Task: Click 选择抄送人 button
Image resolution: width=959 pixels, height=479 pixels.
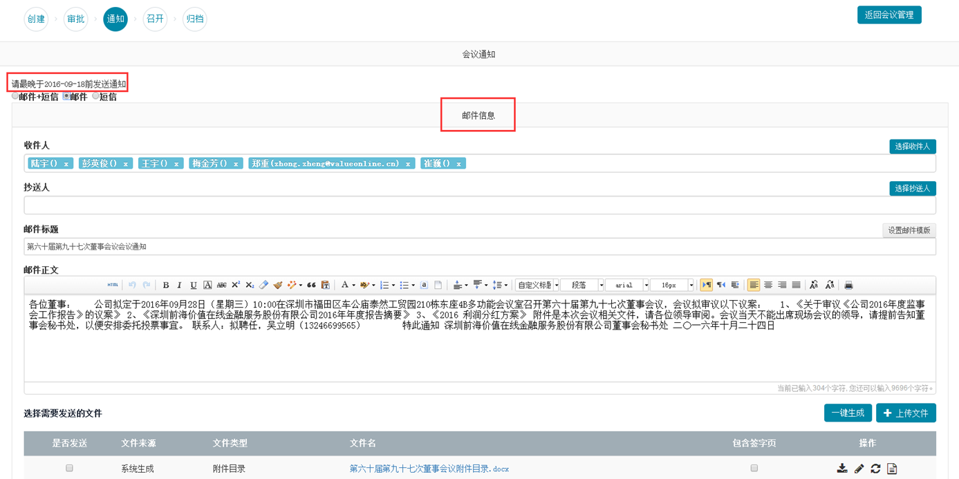Action: click(913, 188)
